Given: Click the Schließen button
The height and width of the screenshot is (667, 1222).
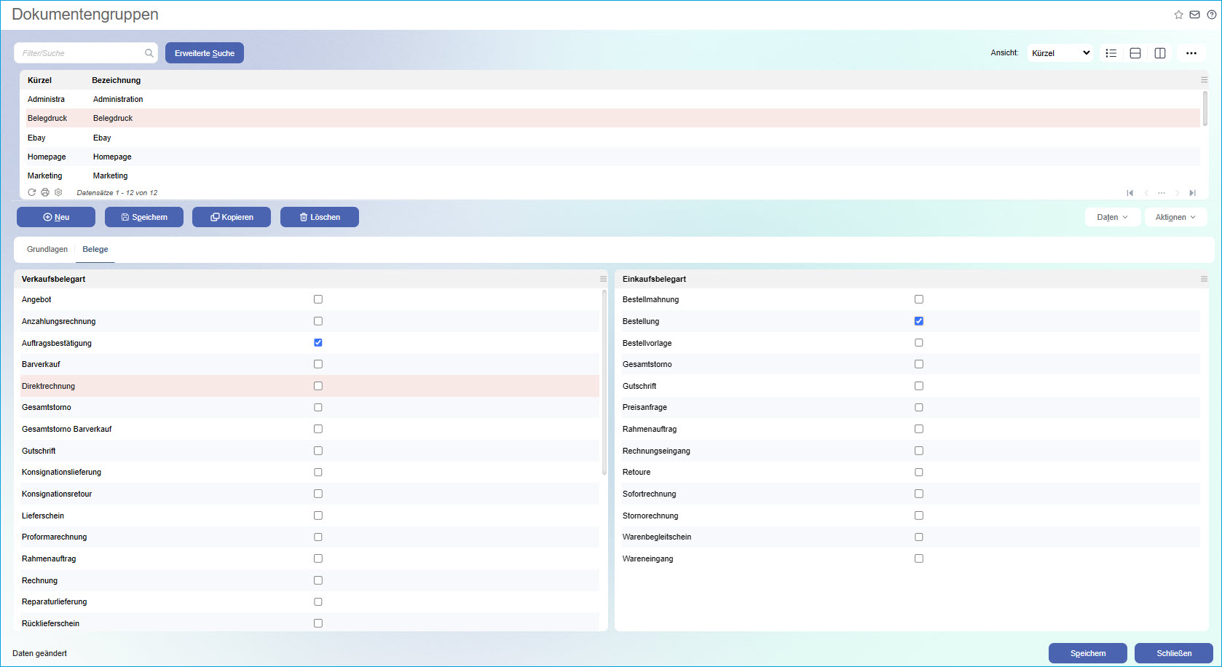Looking at the screenshot, I should (x=1174, y=653).
